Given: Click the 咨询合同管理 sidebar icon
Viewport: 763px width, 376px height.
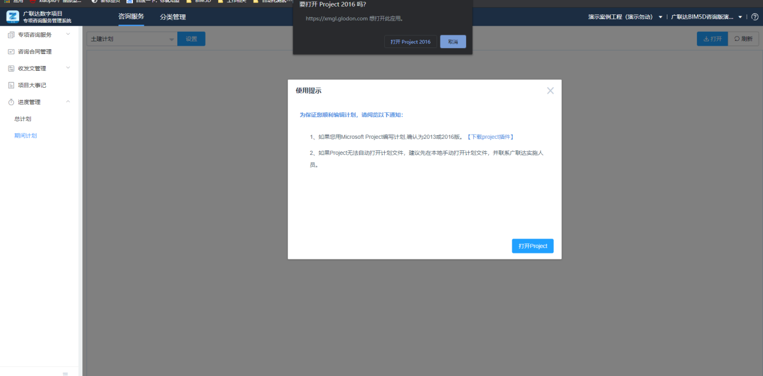Looking at the screenshot, I should 11,52.
